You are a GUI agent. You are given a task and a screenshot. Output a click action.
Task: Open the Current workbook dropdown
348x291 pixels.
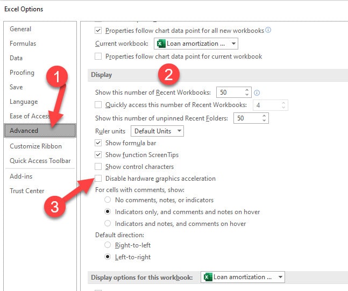196,44
